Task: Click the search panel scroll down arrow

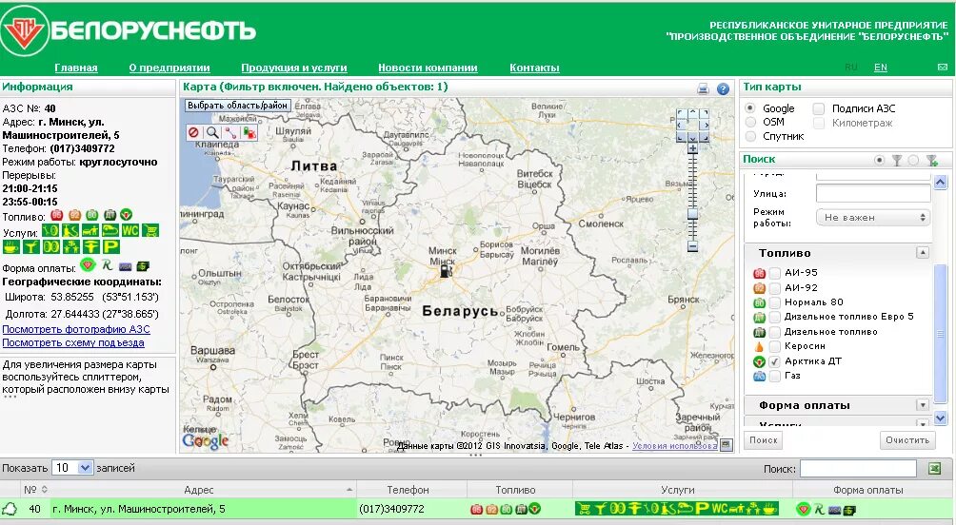Action: [x=940, y=418]
